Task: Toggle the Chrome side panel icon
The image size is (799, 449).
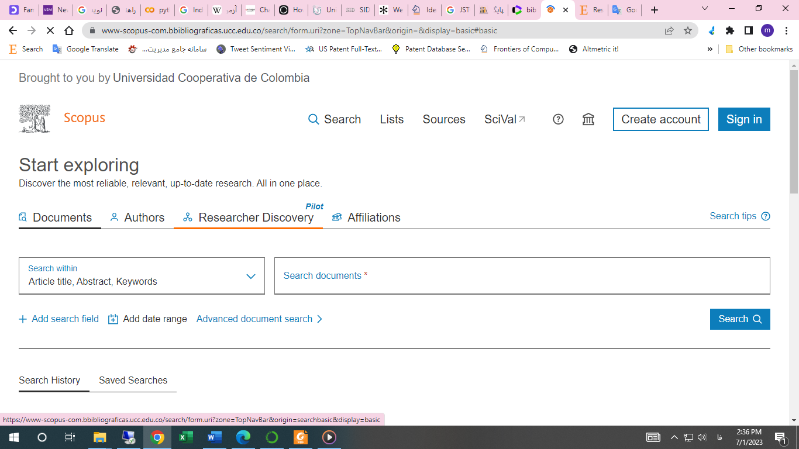Action: click(749, 30)
